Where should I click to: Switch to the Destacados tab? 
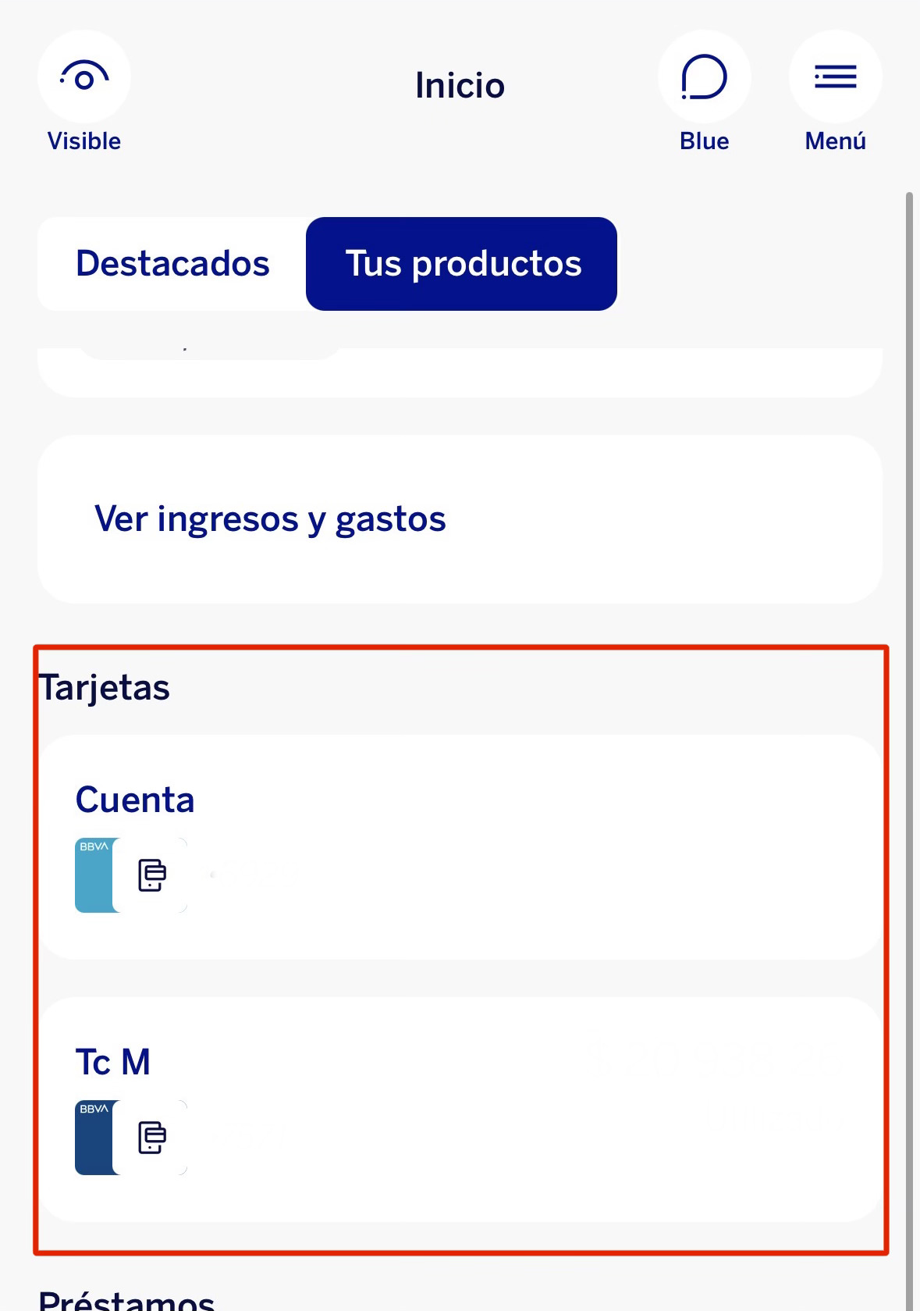pos(172,264)
